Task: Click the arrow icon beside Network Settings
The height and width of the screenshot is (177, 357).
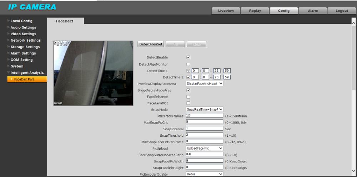Action: pos(9,40)
